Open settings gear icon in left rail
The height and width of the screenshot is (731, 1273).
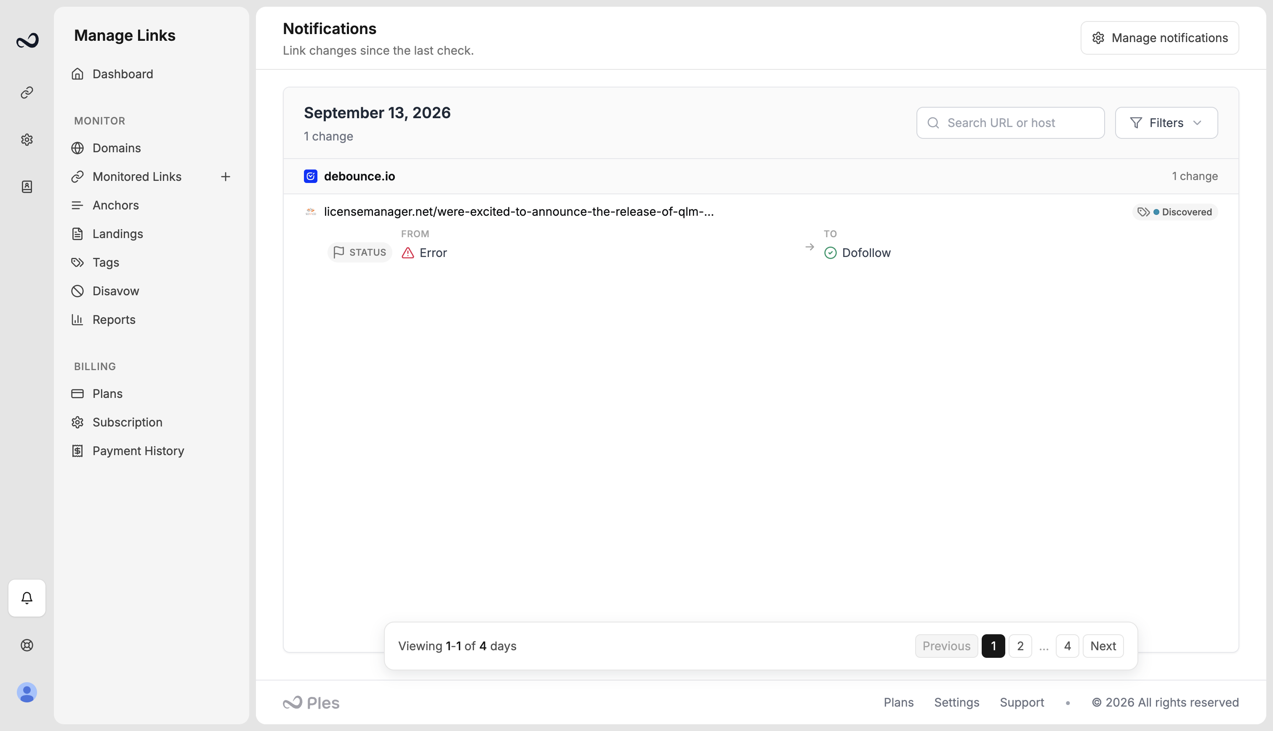[x=27, y=140]
